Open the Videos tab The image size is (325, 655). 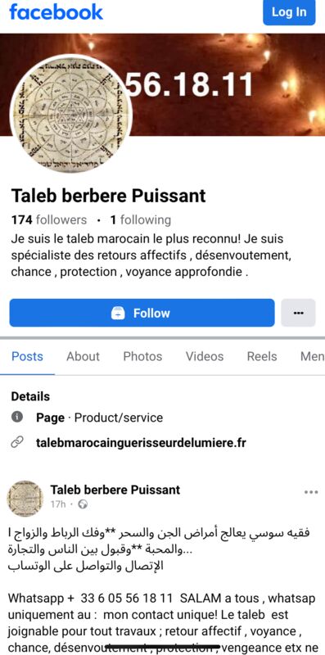coord(205,356)
